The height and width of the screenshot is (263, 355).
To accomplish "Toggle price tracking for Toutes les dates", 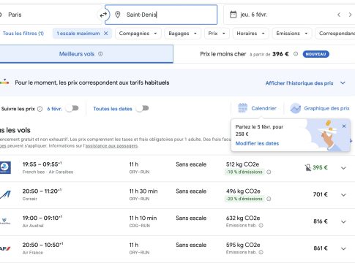I will pos(143,108).
